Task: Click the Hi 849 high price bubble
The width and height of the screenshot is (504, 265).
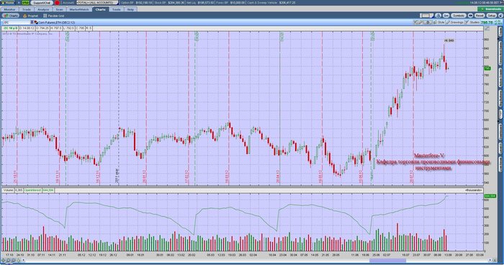Action: pos(449,40)
